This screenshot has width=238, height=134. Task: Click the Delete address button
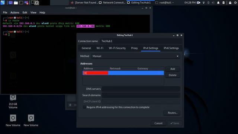pos(173,75)
